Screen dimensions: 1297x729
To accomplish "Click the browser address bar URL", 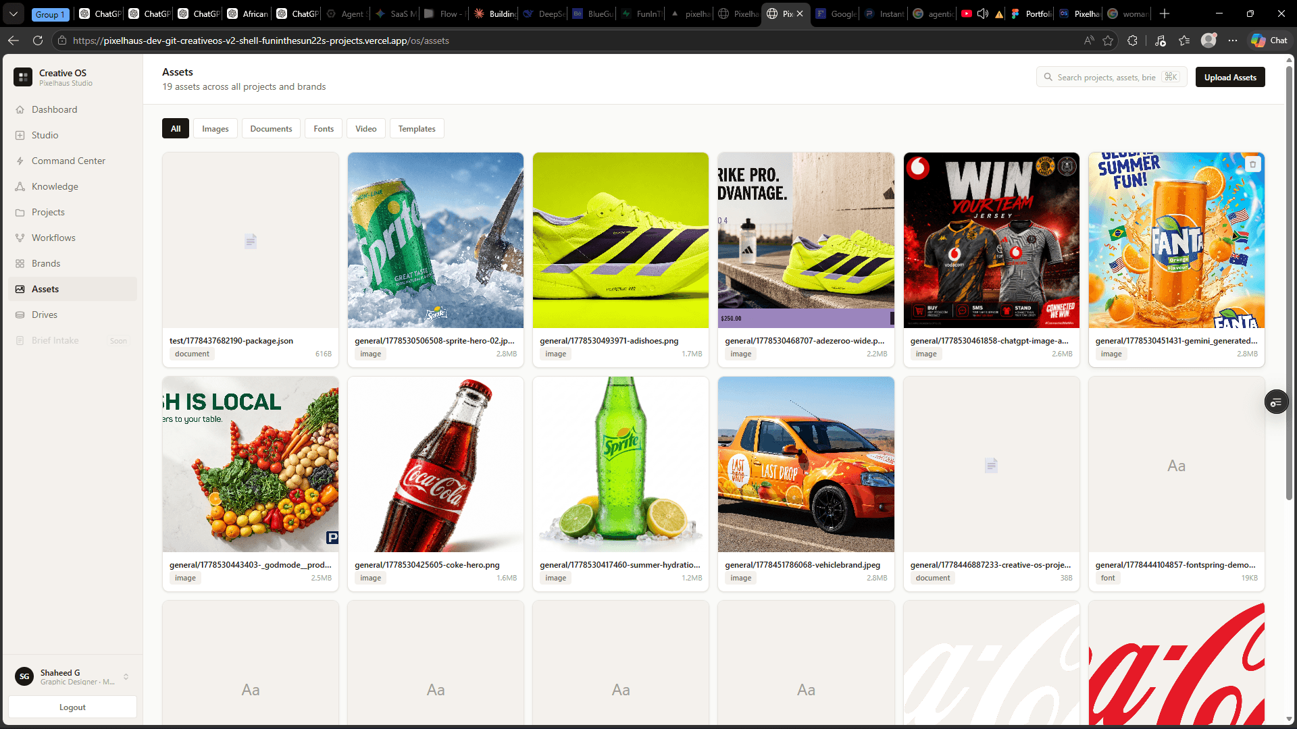I will pos(261,40).
